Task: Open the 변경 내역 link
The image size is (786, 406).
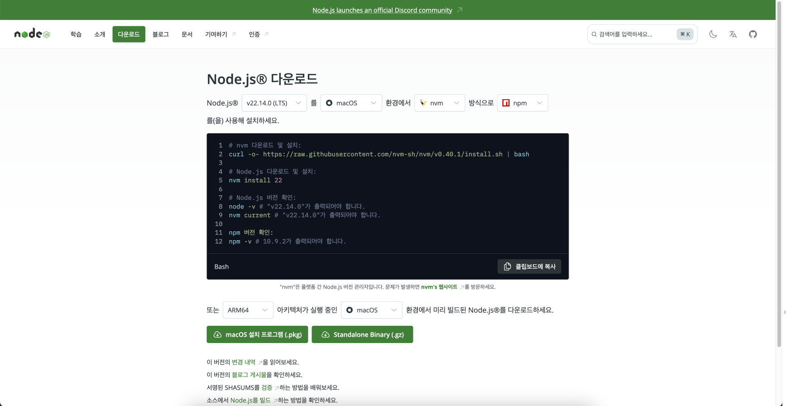Action: click(244, 362)
